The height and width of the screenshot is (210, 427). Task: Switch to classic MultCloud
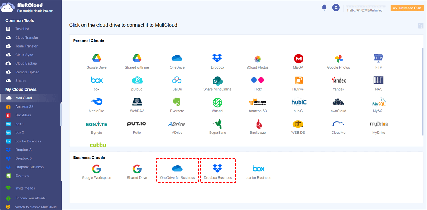(36, 207)
